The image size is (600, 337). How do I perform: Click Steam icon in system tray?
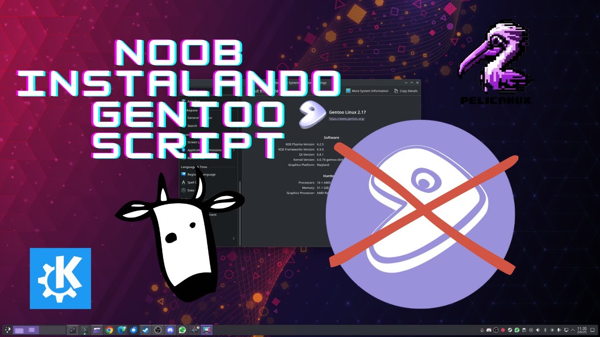click(x=510, y=330)
